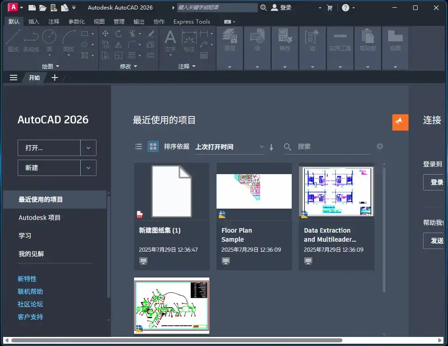This screenshot has width=448, height=346.
Task: Open the settings gear beside search field
Action: (380, 146)
